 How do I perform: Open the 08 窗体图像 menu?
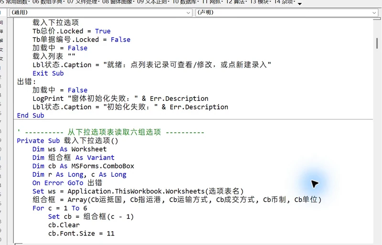point(118,2)
